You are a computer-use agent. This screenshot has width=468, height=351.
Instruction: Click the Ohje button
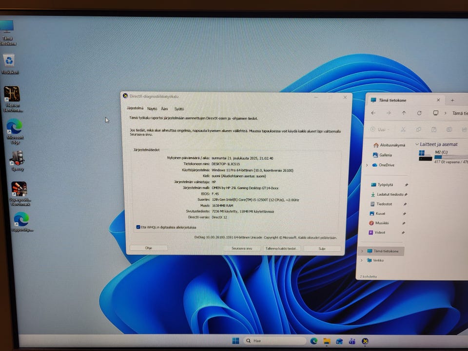coord(149,248)
